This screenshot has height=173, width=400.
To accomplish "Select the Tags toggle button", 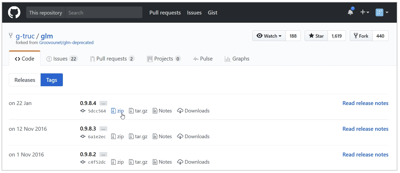I will point(51,80).
